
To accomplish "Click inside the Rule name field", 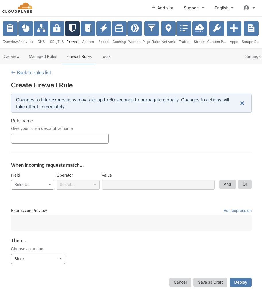I will click(60, 138).
